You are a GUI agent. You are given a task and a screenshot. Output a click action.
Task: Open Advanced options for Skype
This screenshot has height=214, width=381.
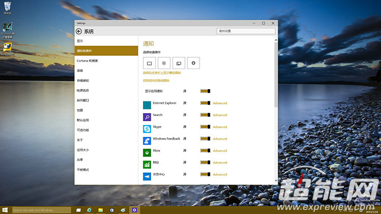coord(220,127)
